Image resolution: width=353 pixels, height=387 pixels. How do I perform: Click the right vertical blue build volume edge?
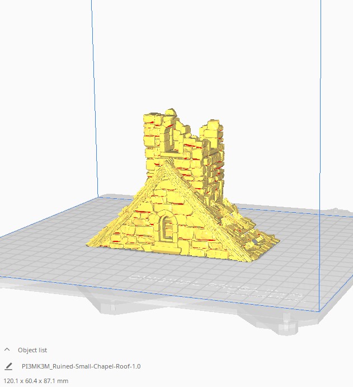[320, 168]
